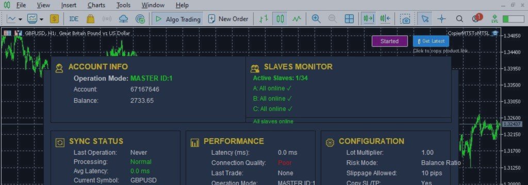Tile windows with grid icon

pos(349,19)
